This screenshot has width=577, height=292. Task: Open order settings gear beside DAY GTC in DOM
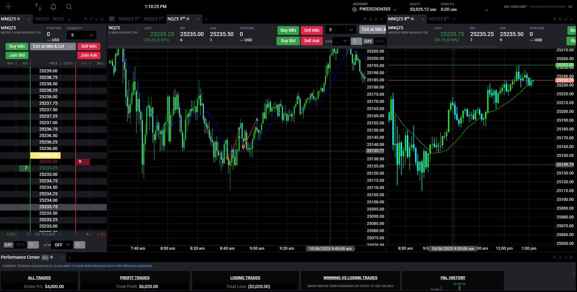33,245
